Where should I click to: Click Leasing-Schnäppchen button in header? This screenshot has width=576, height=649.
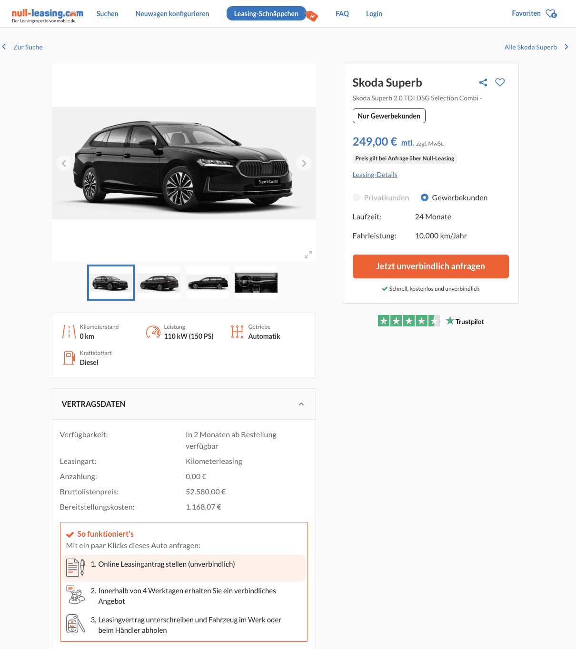266,14
